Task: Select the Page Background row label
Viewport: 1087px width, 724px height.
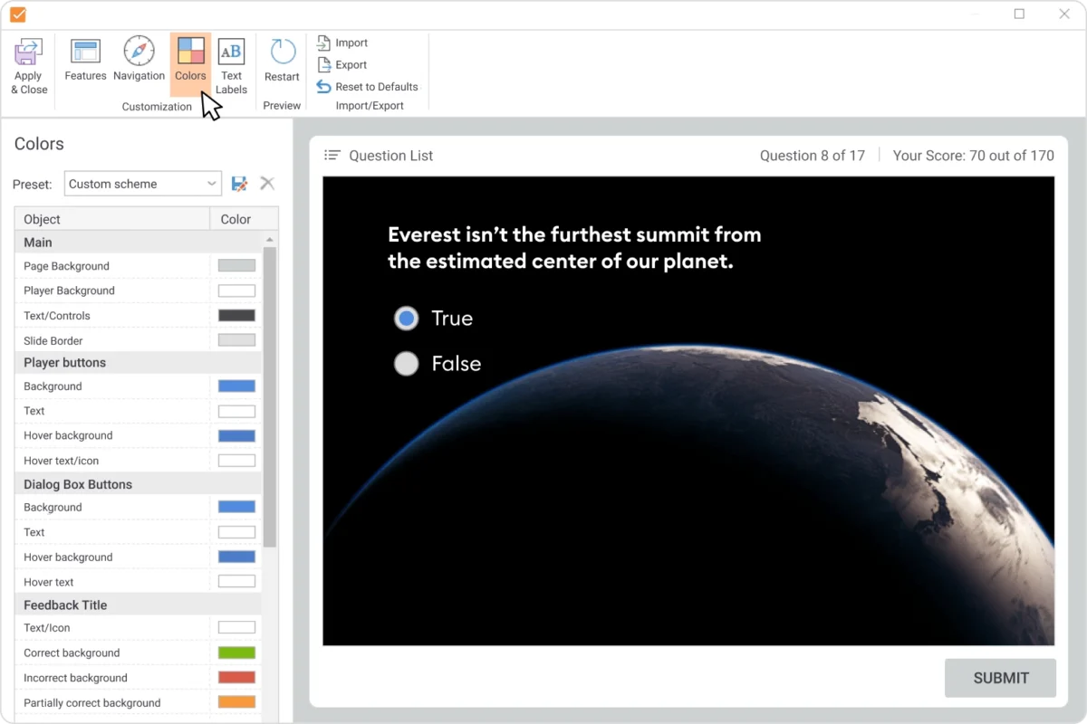Action: (x=66, y=266)
